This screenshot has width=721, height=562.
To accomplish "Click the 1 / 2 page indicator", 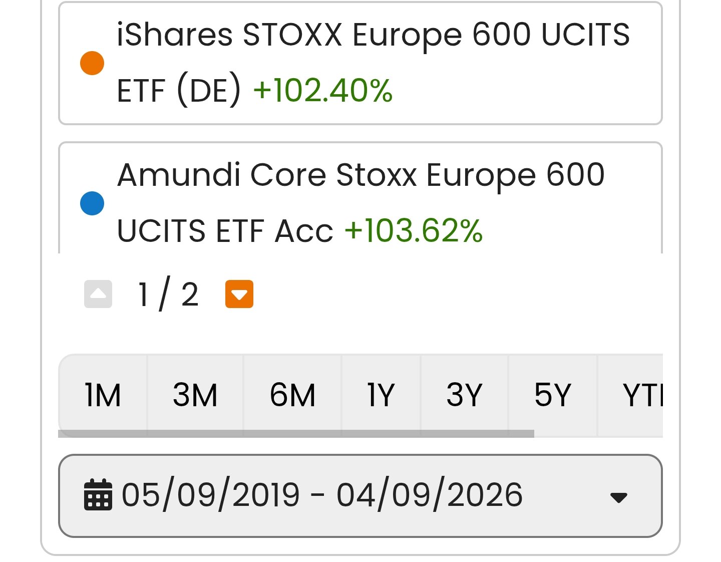I will click(168, 294).
